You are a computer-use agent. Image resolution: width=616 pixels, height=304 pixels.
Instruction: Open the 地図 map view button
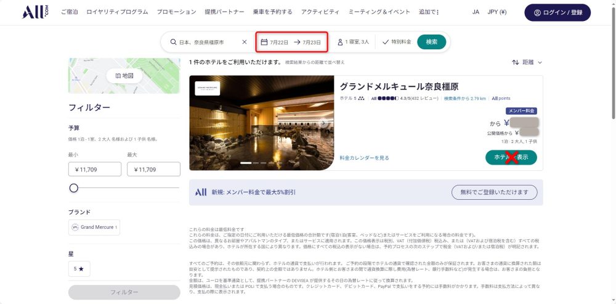(x=124, y=76)
